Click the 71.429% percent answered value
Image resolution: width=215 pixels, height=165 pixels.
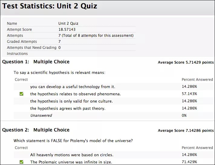189,162
